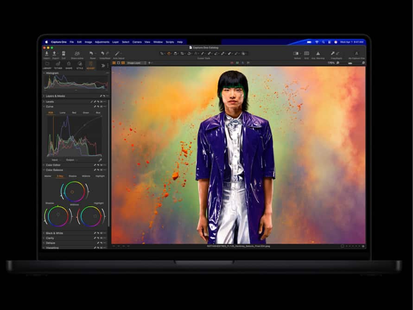Click the Undo arrow button
Screen dimensions: 413x310
click(103, 52)
